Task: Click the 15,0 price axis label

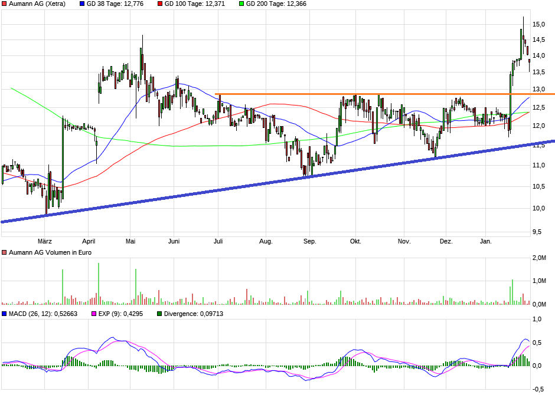Action: point(538,24)
